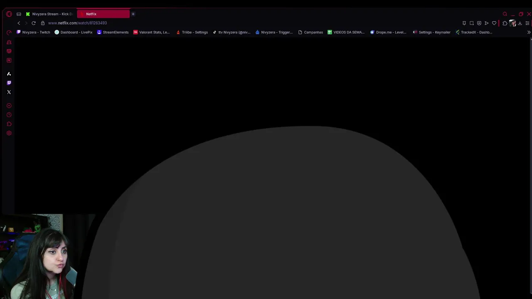Open the ad blocker shield icon
This screenshot has height=299, width=532.
click(479, 23)
